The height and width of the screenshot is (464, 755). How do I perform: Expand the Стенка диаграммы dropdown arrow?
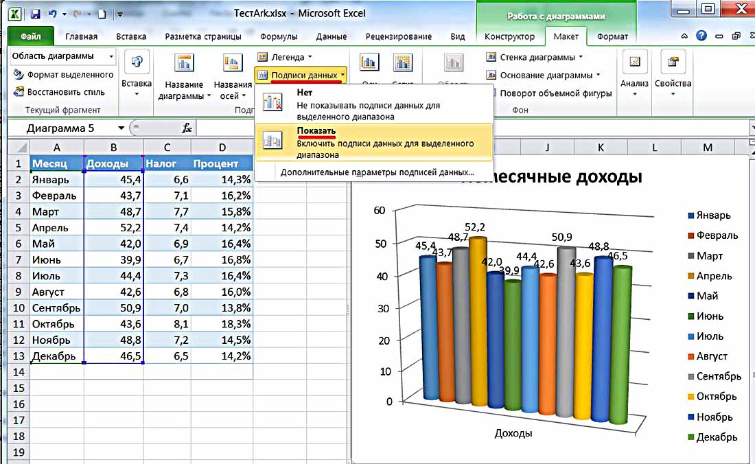(581, 57)
